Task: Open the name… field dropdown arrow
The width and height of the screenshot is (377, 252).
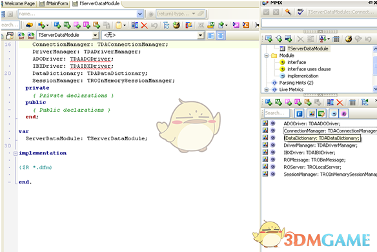Action: click(140, 14)
